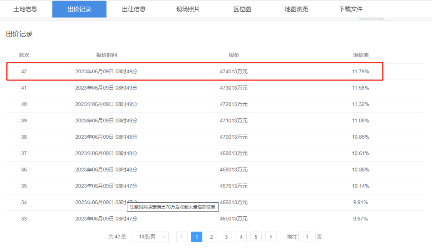This screenshot has width=432, height=248.
Task: Click the 465013万元 bid cell
Action: [234, 219]
